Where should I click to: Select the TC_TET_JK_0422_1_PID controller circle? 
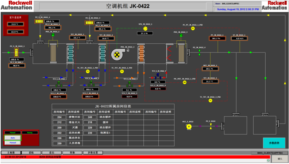pos(88,71)
